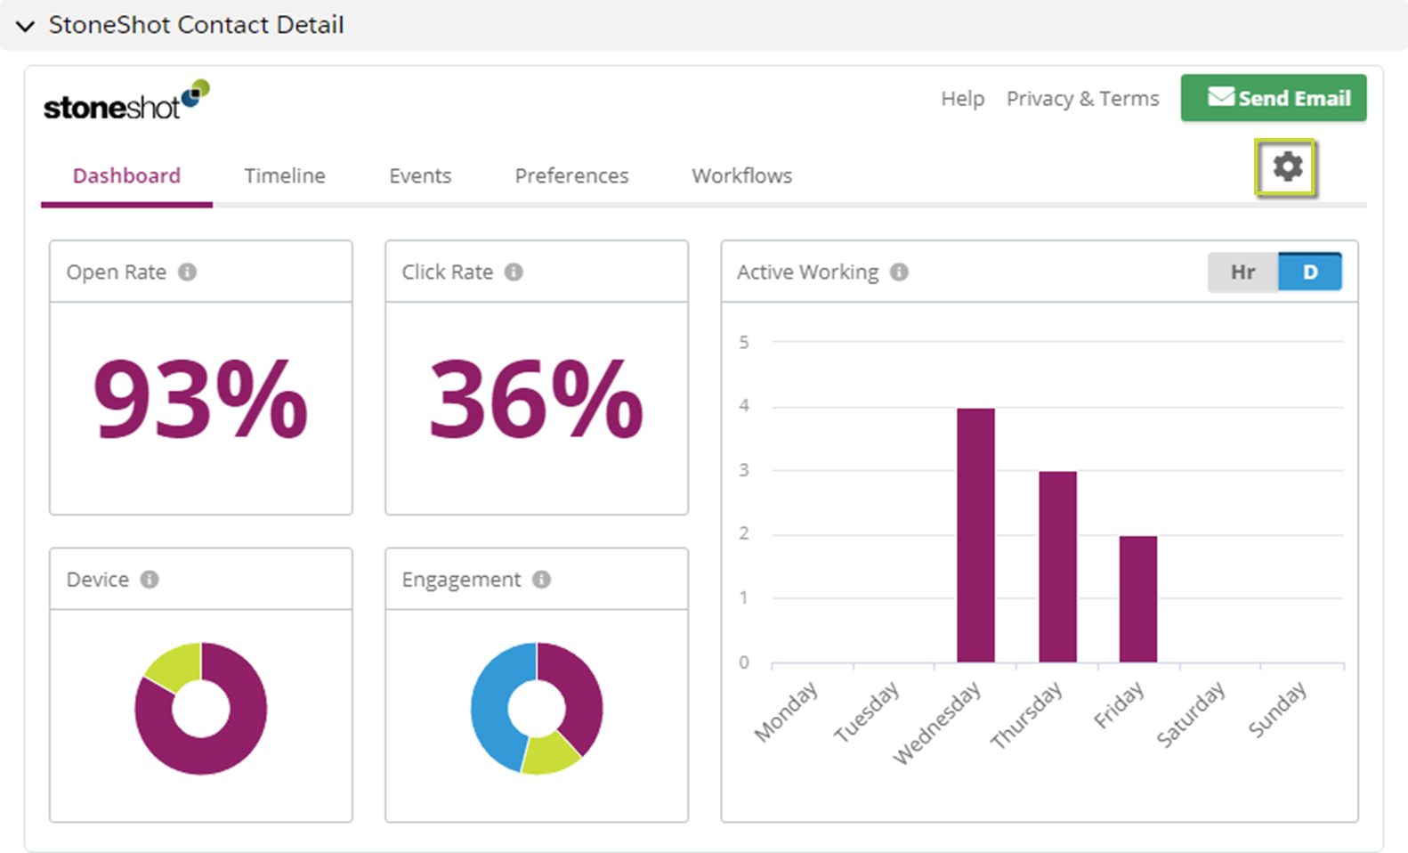Click the Tuesday axis label
This screenshot has height=853, width=1408.
866,711
